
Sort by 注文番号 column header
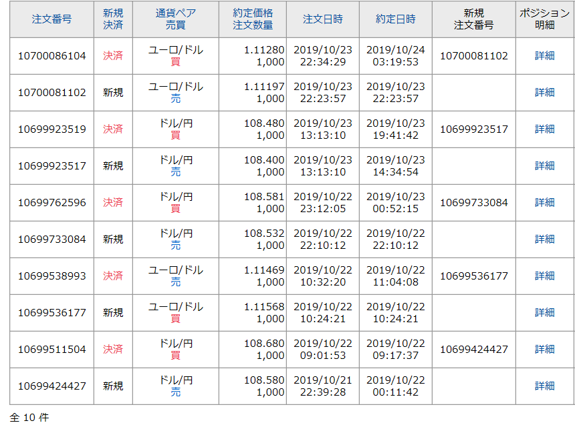pyautogui.click(x=51, y=19)
